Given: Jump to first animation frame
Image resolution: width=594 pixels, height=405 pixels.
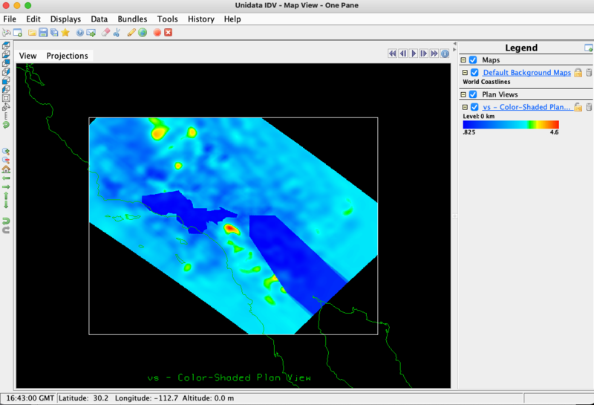Looking at the screenshot, I should tap(393, 54).
